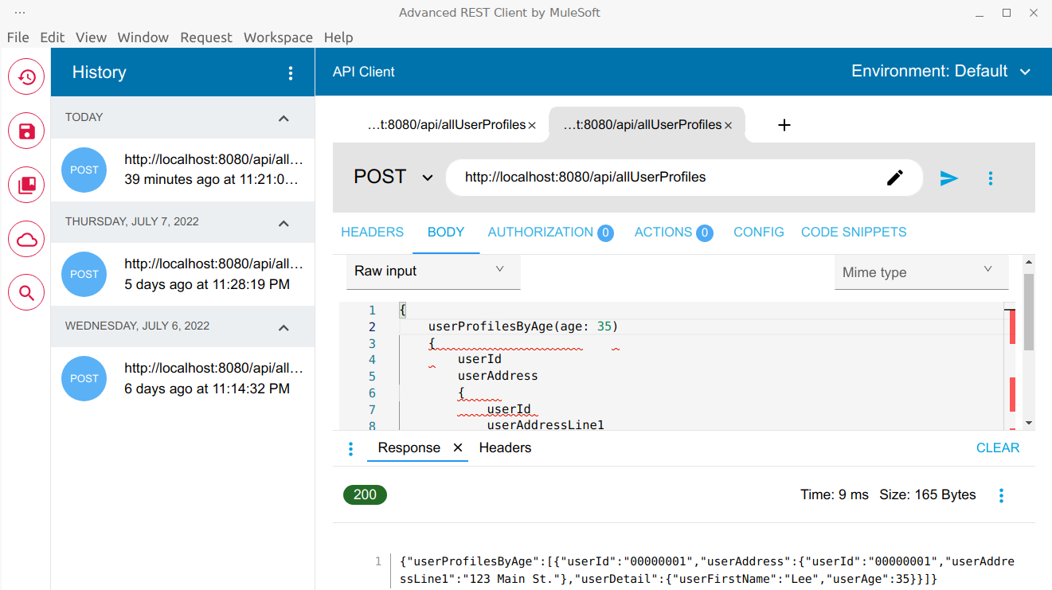Click the POST badge of the July 6 entry

tap(84, 378)
